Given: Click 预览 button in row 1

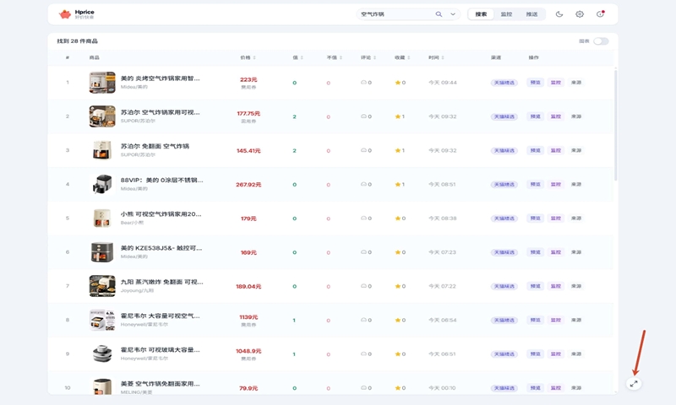Looking at the screenshot, I should coord(535,83).
